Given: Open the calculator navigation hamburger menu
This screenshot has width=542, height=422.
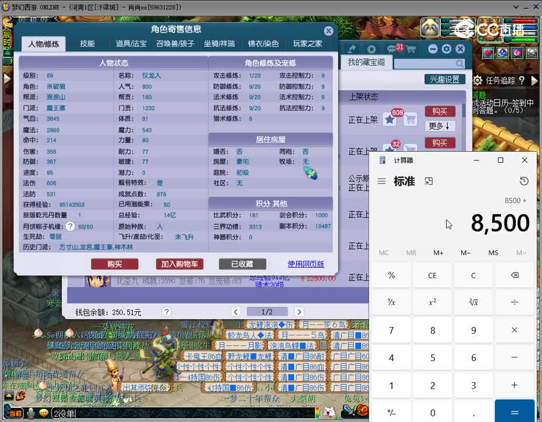Looking at the screenshot, I should 382,181.
